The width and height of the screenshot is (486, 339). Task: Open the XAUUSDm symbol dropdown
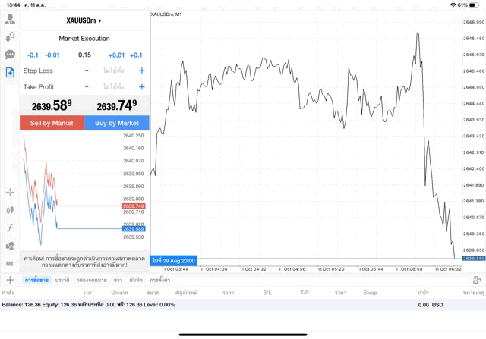coord(84,20)
